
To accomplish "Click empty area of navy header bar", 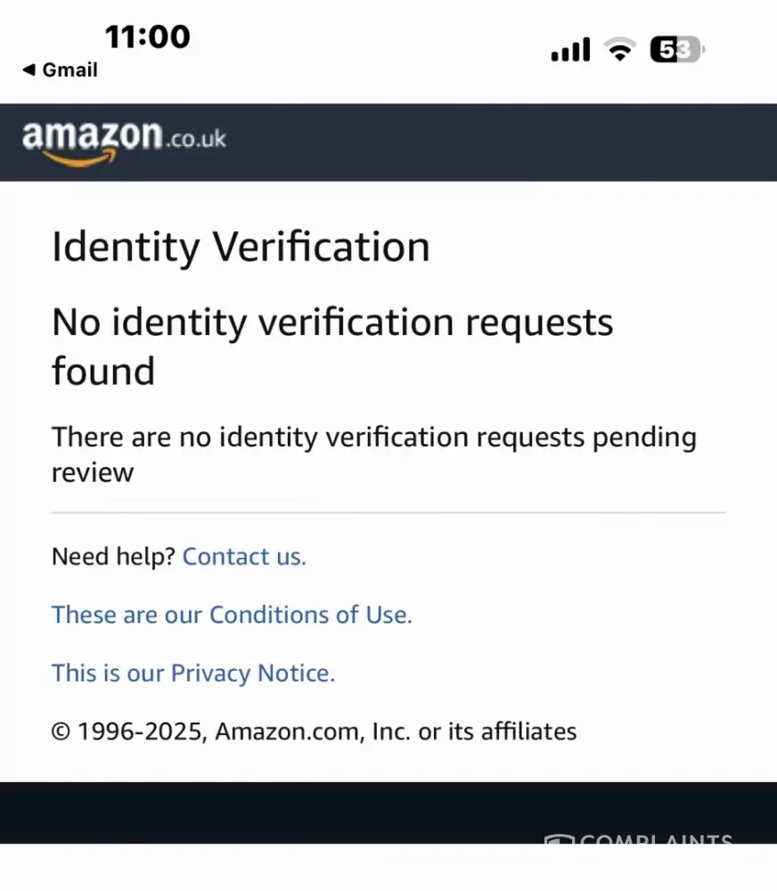I will (499, 143).
